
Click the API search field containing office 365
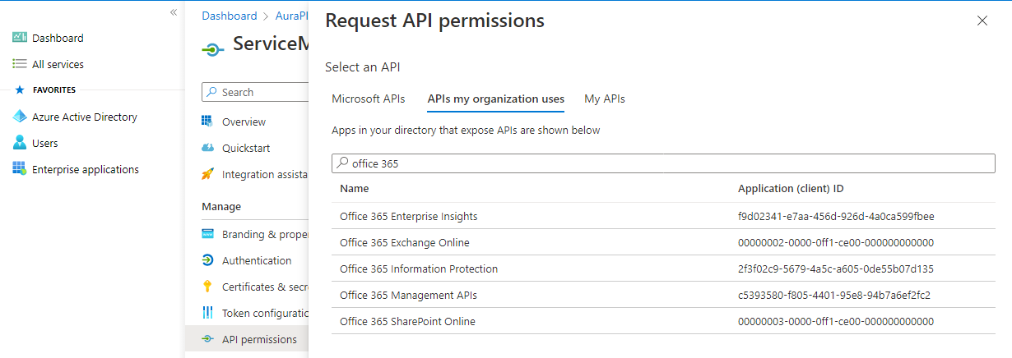(x=663, y=163)
